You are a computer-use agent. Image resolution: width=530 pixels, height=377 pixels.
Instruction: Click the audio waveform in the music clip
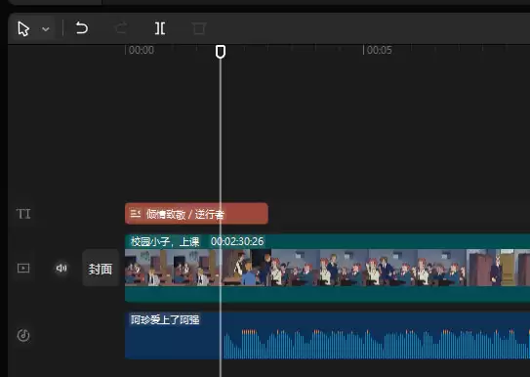pyautogui.click(x=375, y=344)
